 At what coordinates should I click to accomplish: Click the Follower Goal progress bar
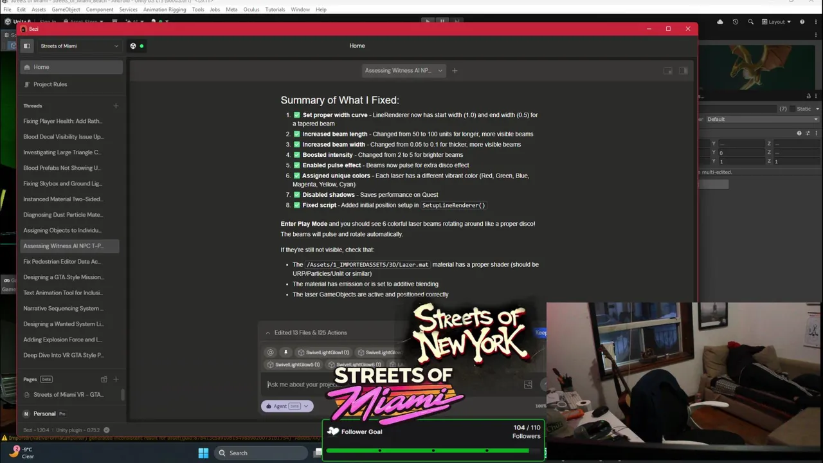428,450
